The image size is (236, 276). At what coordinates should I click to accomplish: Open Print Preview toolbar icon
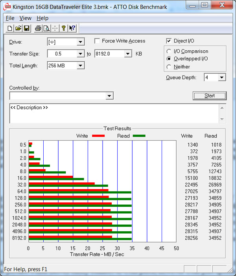46,28
